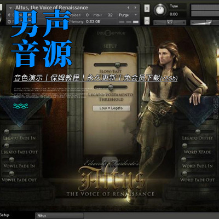Image resolution: width=219 pixels, height=219 pixels.
Task: Click the Legato Fade Out slider knob
Action: click(7, 146)
